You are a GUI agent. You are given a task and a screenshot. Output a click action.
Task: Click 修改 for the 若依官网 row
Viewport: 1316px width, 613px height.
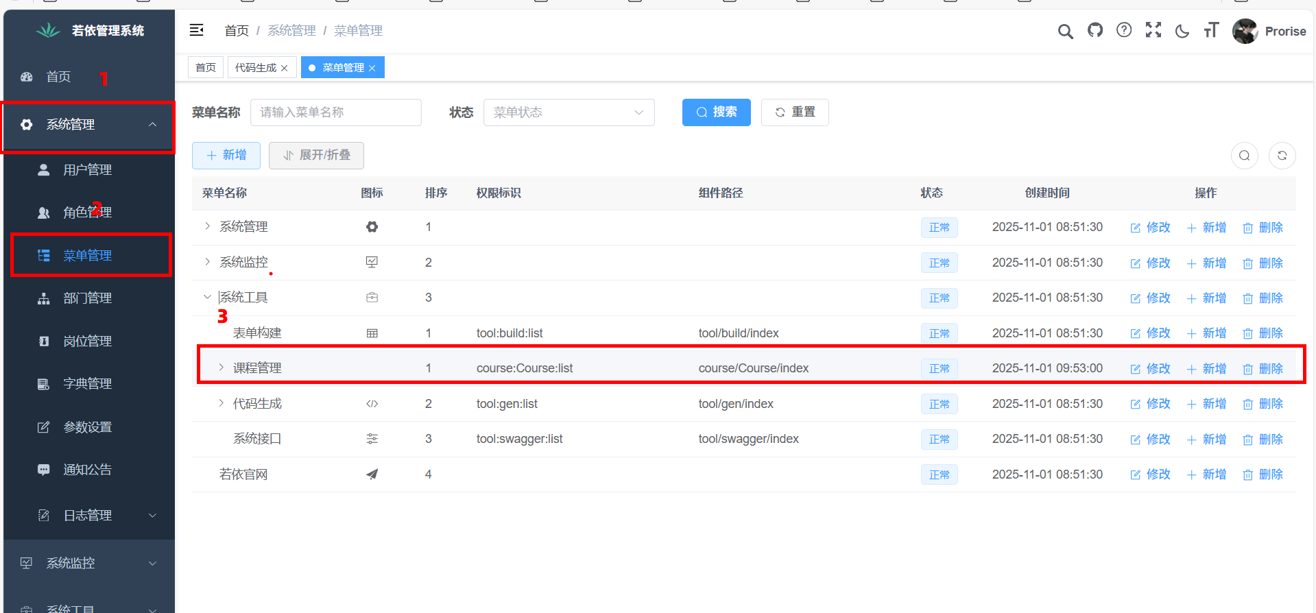[1150, 474]
